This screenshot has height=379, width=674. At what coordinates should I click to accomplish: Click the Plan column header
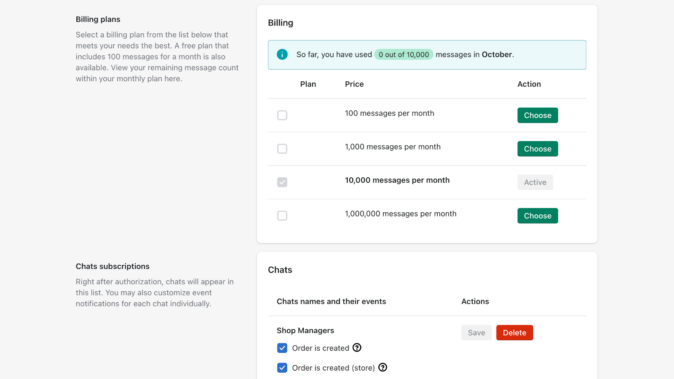point(308,84)
